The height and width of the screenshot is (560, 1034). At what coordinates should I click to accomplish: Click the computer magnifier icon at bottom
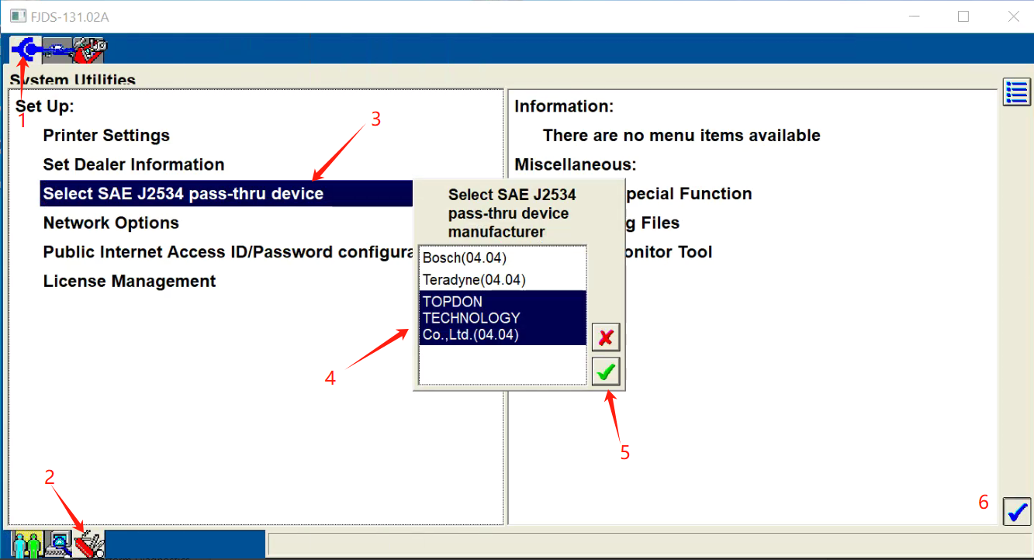[x=58, y=544]
